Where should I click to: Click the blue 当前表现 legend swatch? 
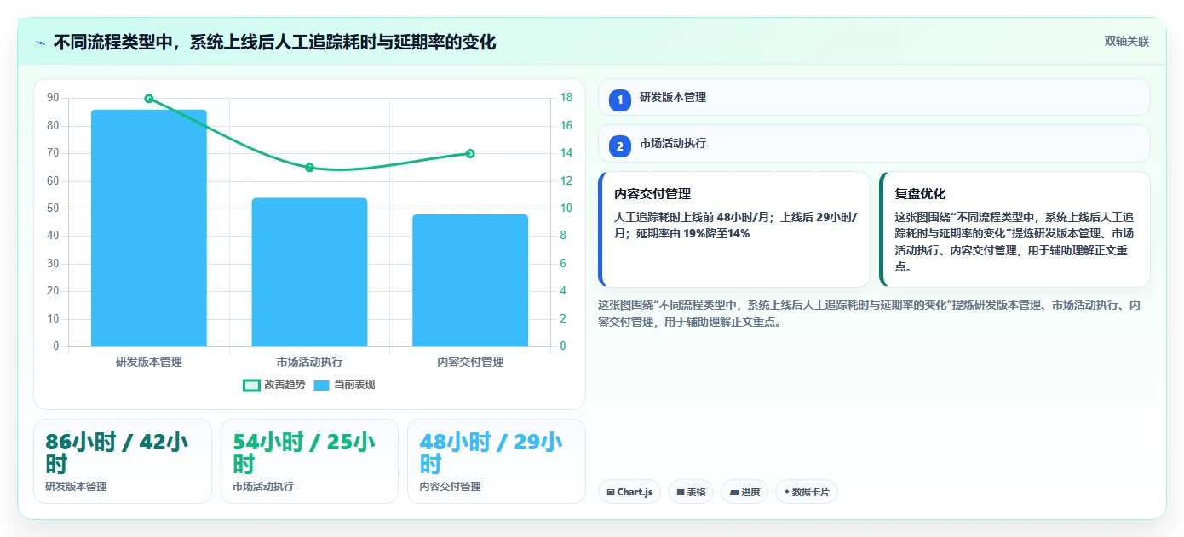coord(321,386)
